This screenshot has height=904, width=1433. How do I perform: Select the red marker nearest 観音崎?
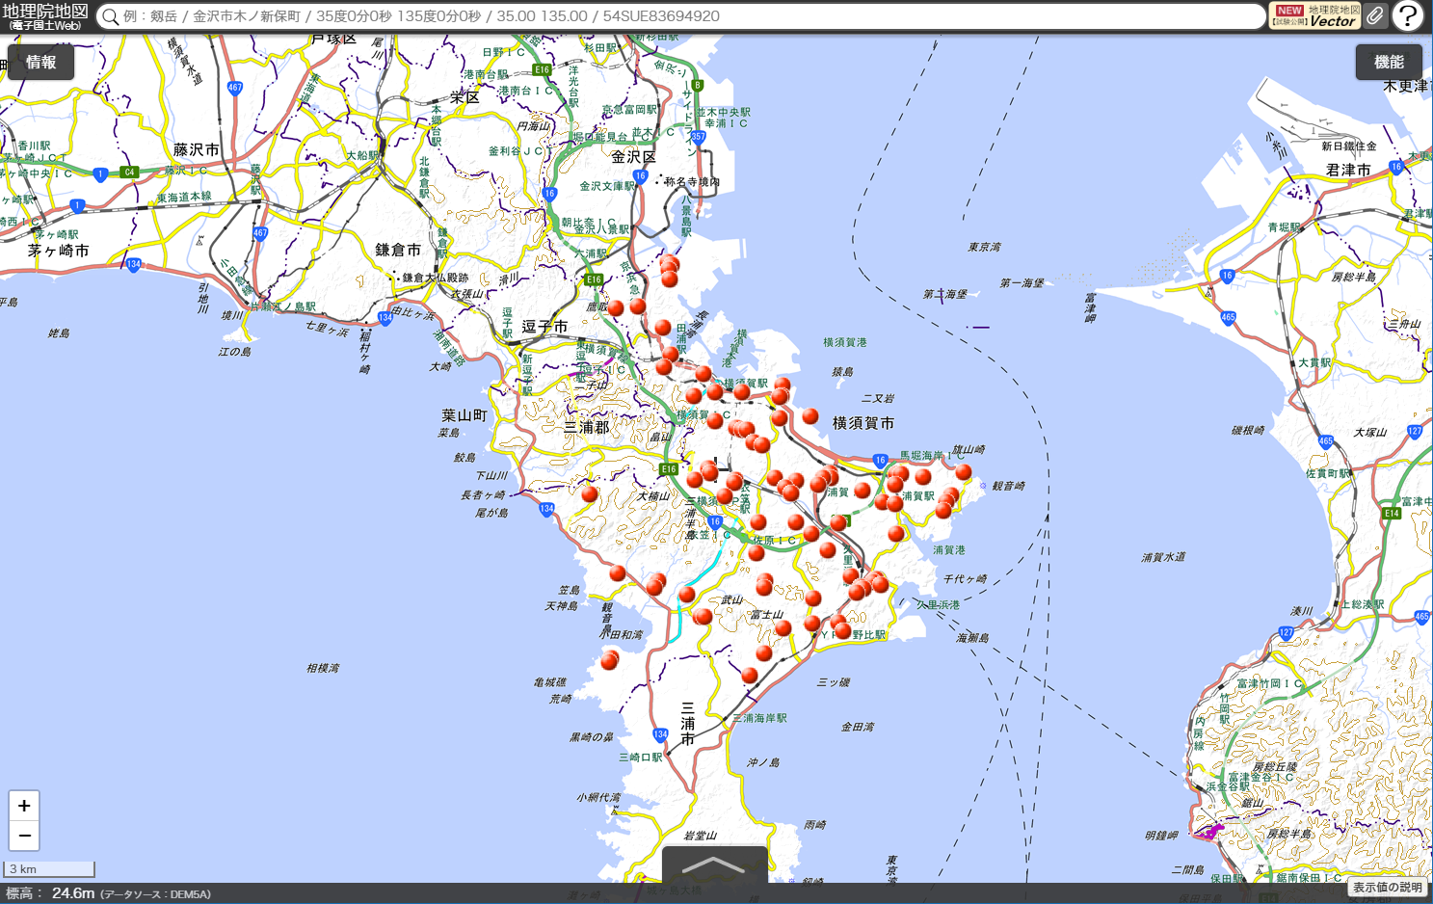coord(963,471)
